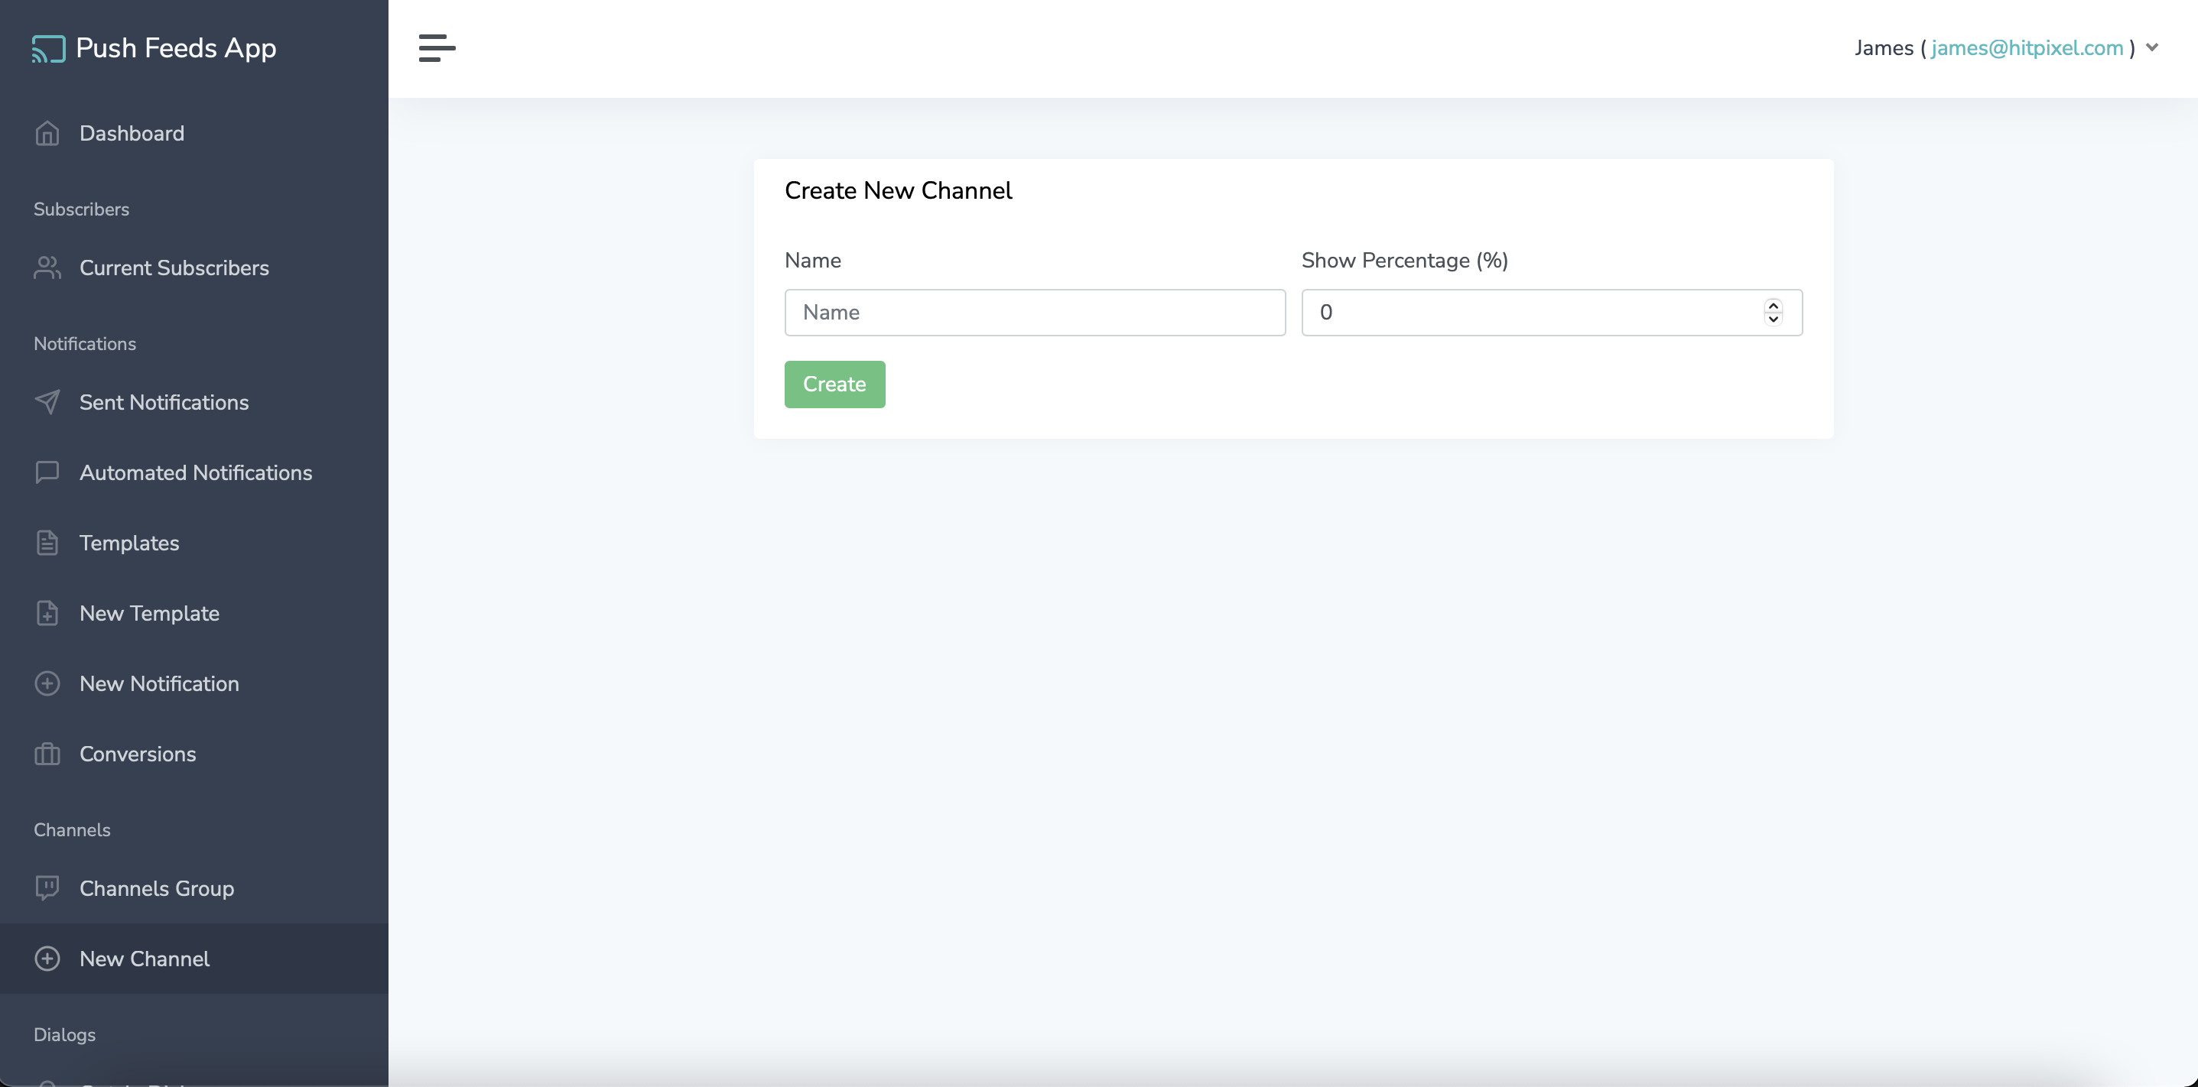The width and height of the screenshot is (2198, 1087).
Task: Toggle sidebar with the hamburger menu icon
Action: pos(437,49)
